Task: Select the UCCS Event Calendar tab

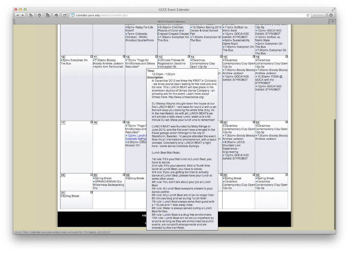Action: click(x=171, y=22)
